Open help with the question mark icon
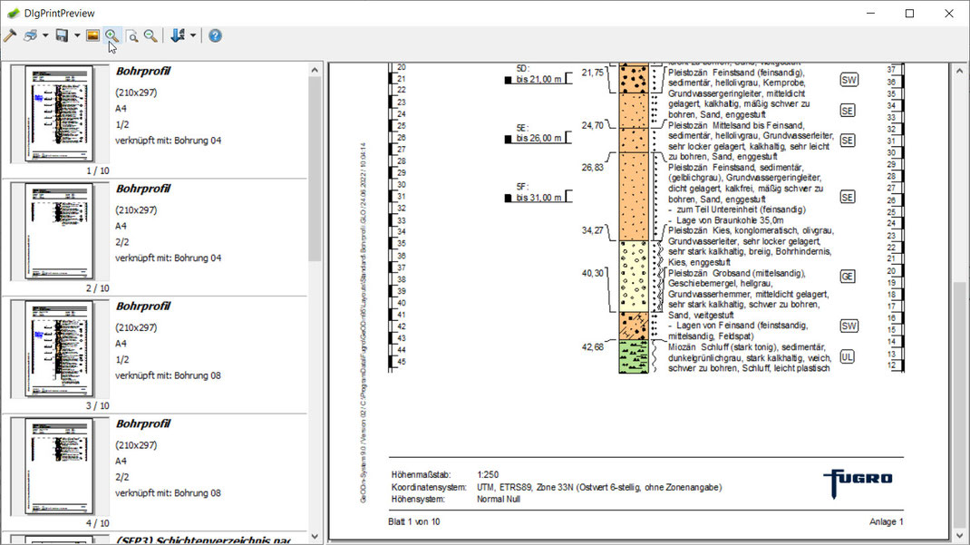The width and height of the screenshot is (970, 545). coord(215,36)
